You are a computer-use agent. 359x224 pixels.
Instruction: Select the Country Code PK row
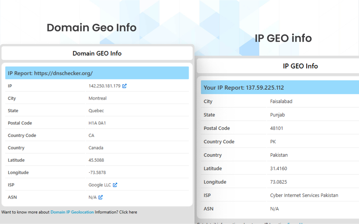pos(273,141)
